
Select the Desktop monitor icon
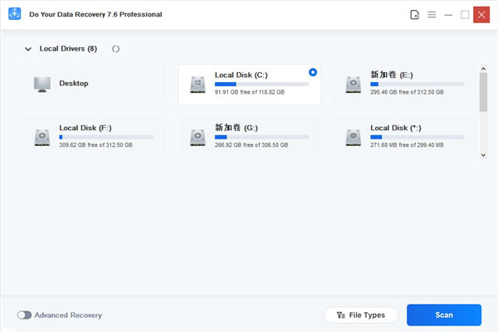pyautogui.click(x=42, y=84)
